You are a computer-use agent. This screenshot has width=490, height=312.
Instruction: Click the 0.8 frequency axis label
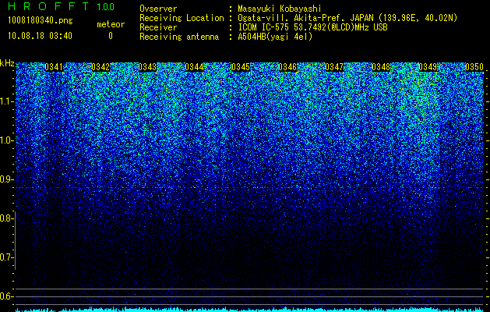coord(6,218)
